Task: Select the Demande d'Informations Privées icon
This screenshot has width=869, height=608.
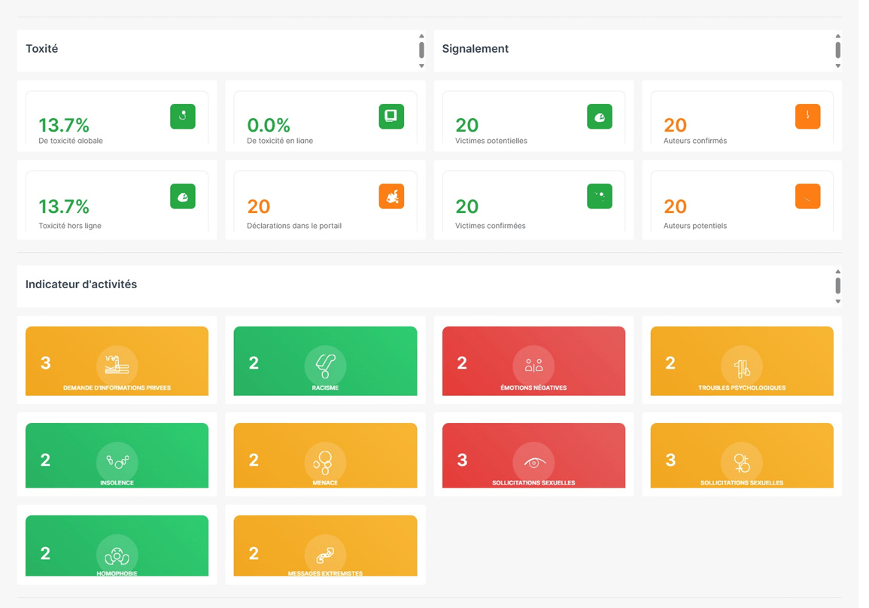Action: [117, 365]
